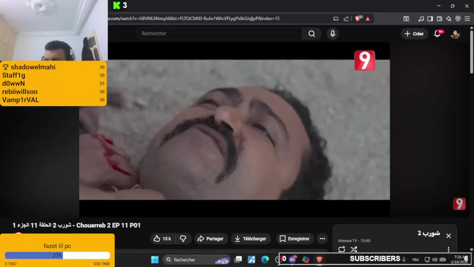
Task: Open the Brave hamburger main menu
Action: 467,19
